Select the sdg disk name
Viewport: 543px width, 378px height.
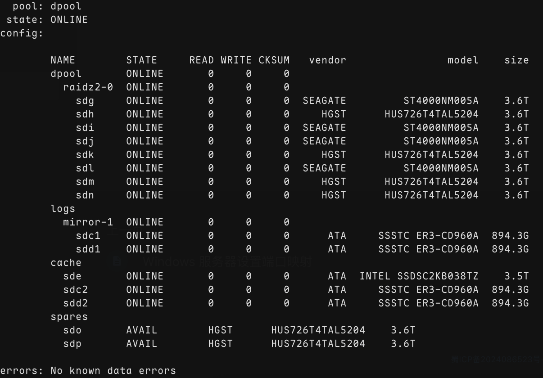pyautogui.click(x=85, y=101)
